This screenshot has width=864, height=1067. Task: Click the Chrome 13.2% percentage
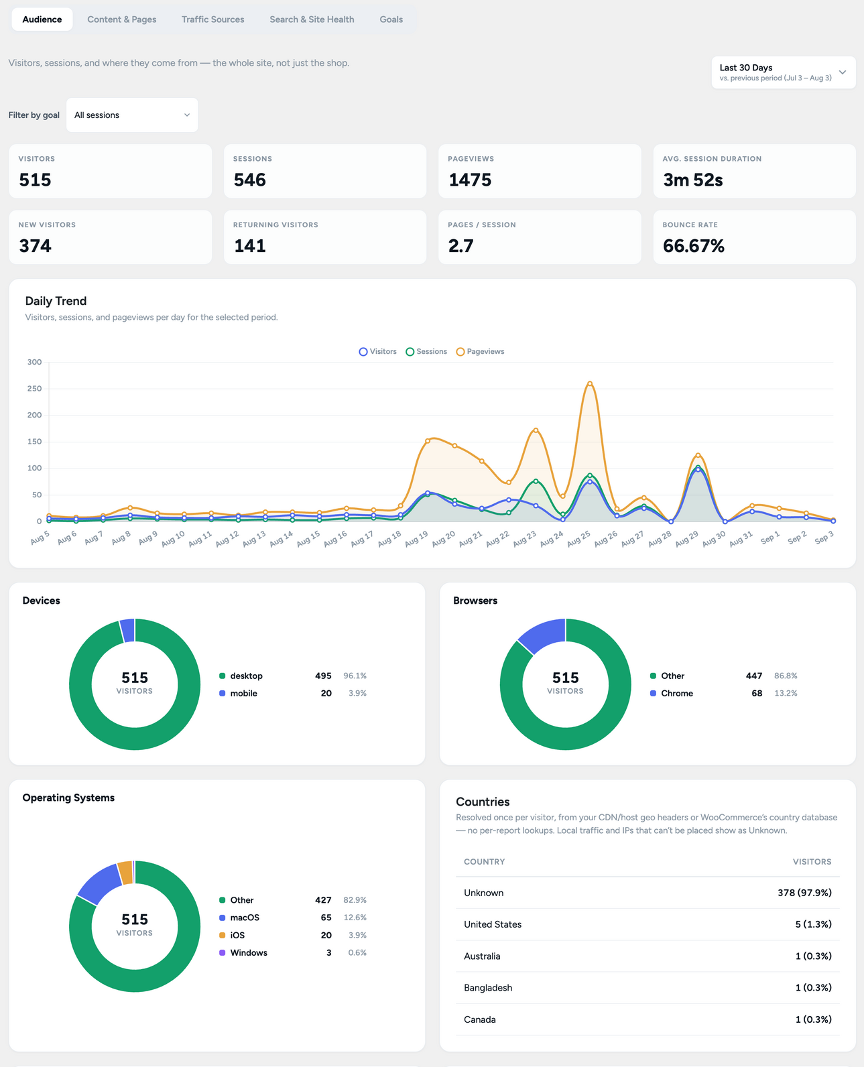[786, 694]
